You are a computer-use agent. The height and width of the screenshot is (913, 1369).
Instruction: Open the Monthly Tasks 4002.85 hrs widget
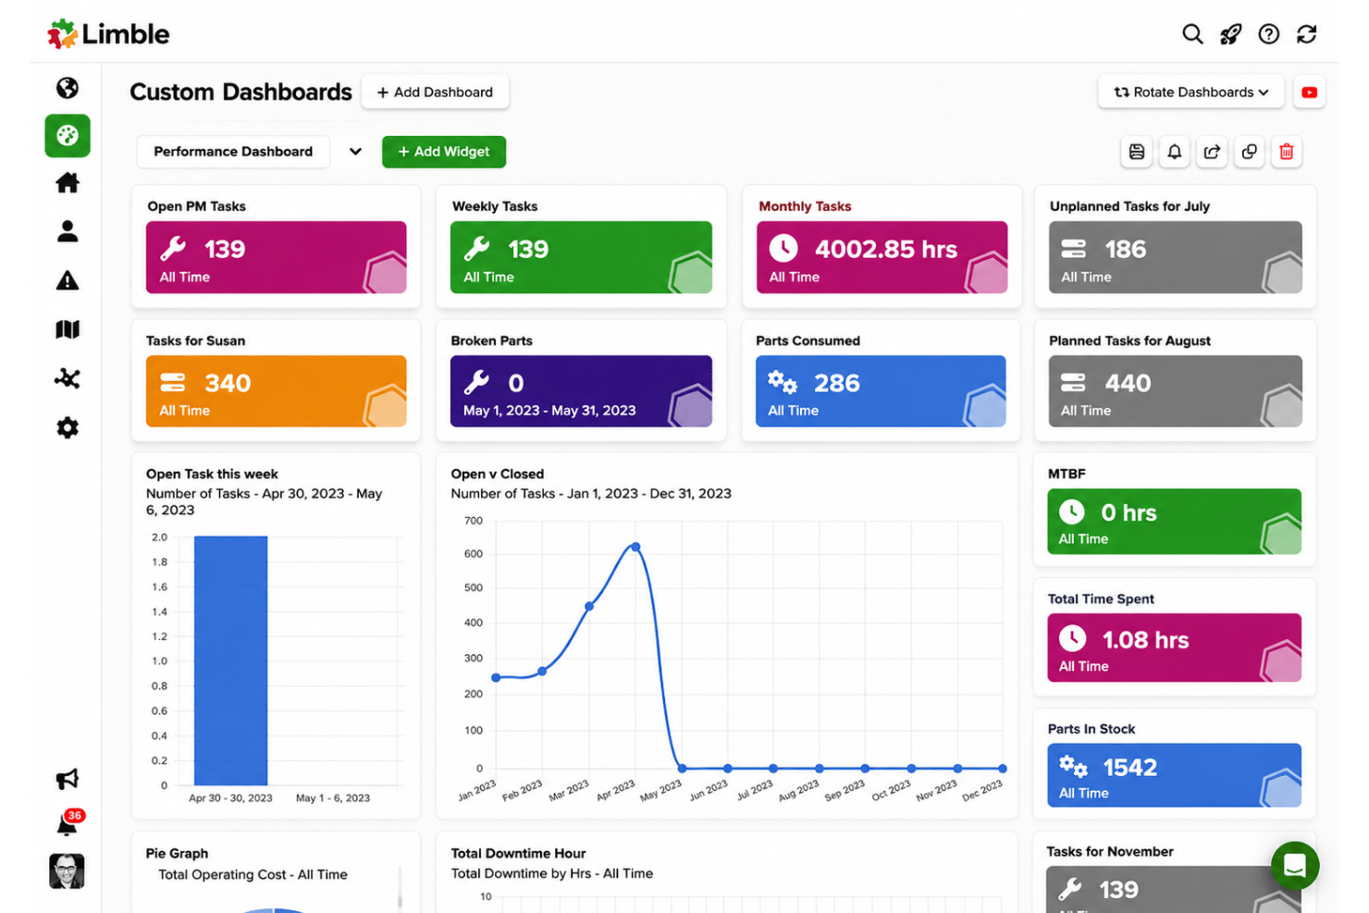coord(882,257)
